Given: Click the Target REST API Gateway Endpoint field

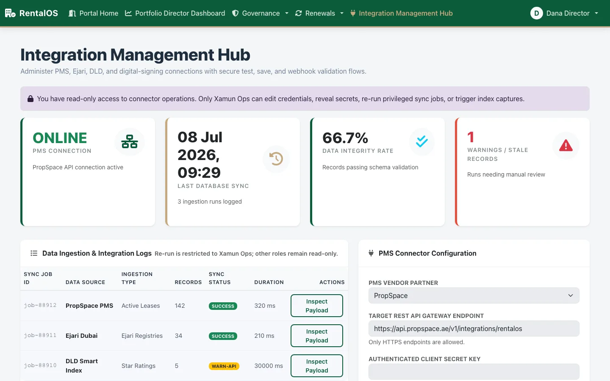Looking at the screenshot, I should pos(474,329).
